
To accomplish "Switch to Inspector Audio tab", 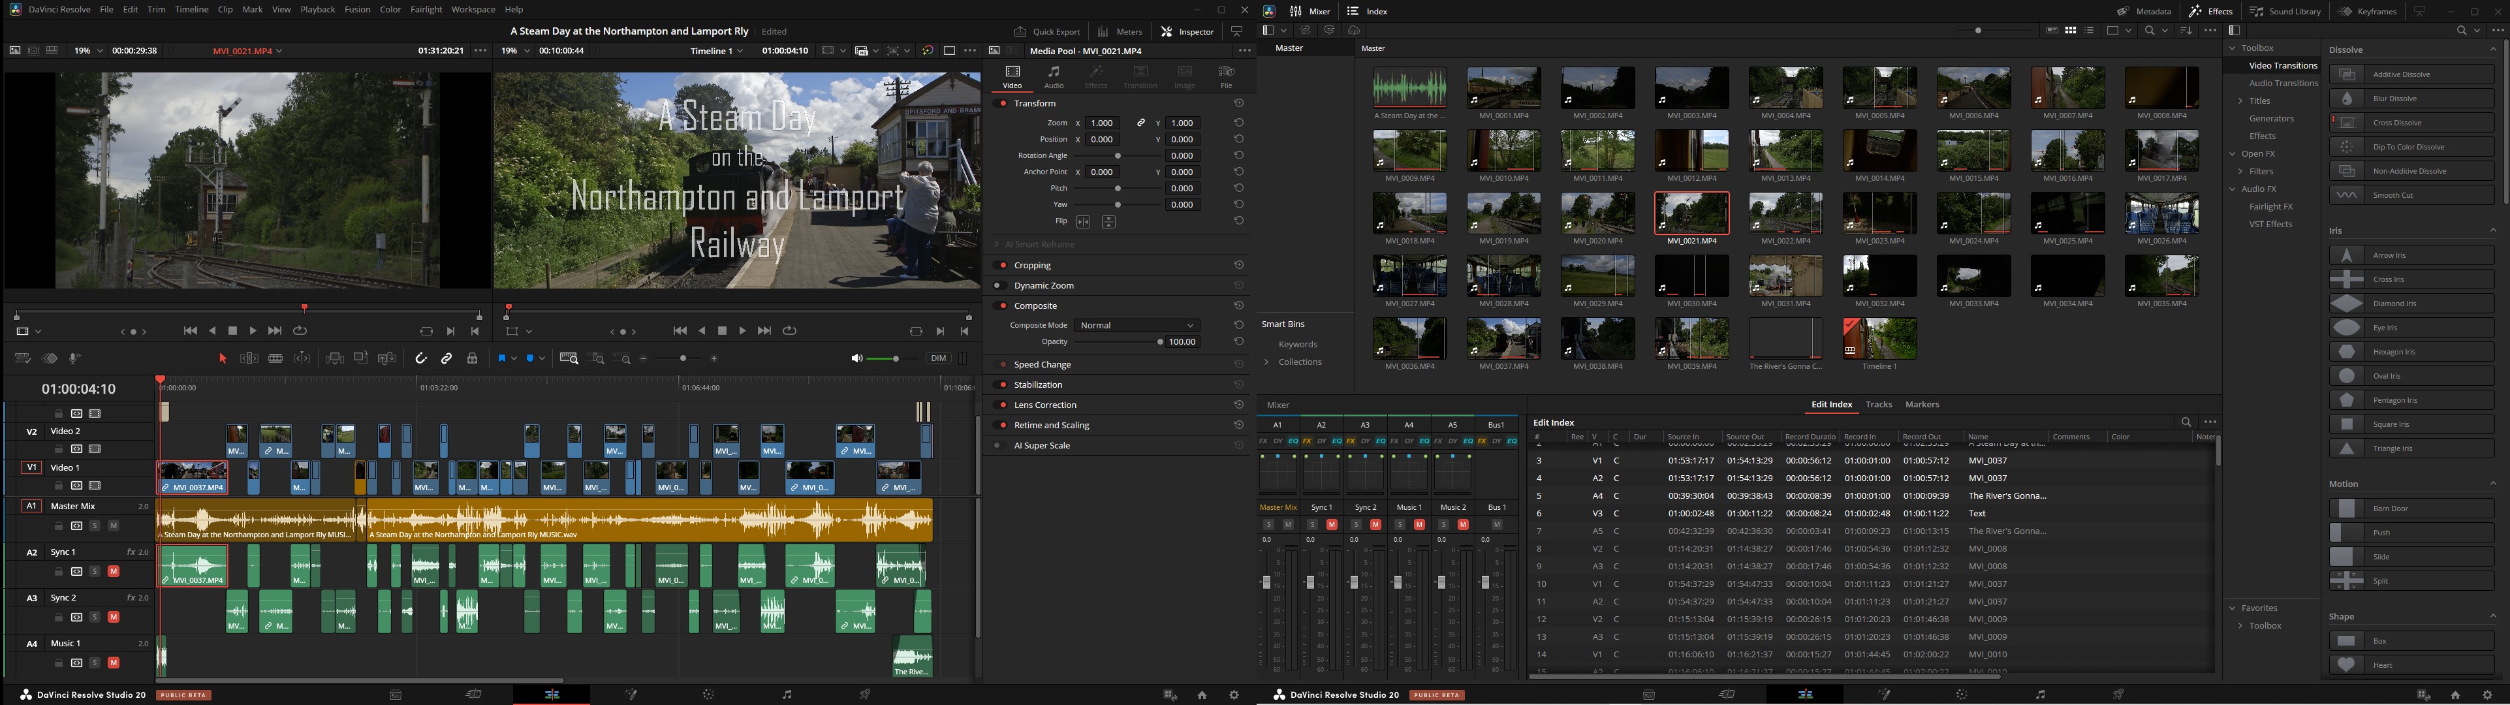I will (1054, 76).
